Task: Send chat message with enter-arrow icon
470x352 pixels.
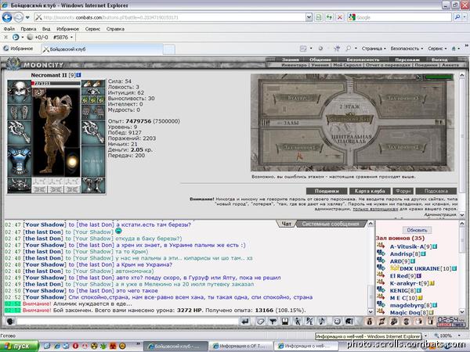Action: tap(245, 321)
